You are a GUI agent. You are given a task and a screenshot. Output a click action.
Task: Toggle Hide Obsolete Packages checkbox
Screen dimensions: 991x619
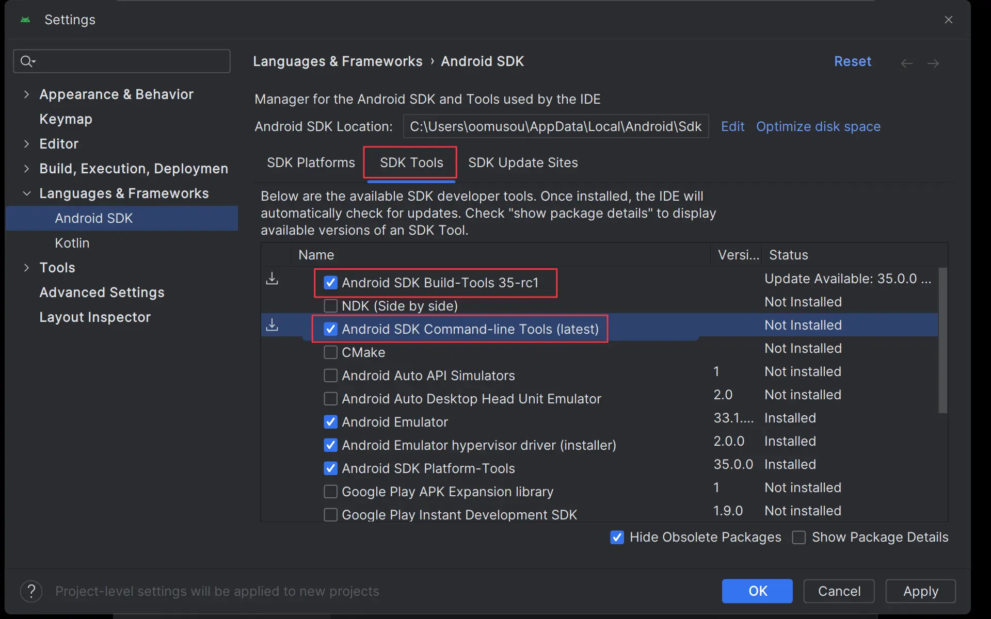616,537
